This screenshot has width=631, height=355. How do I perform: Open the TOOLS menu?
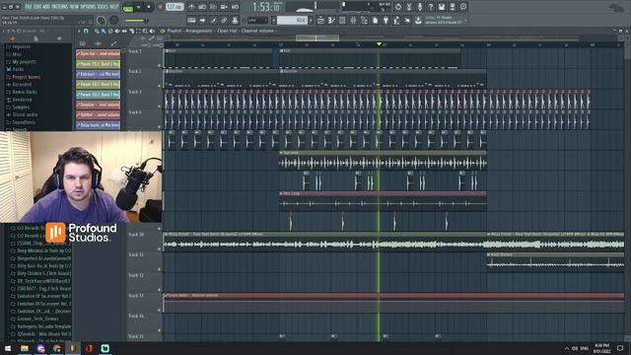[103, 7]
